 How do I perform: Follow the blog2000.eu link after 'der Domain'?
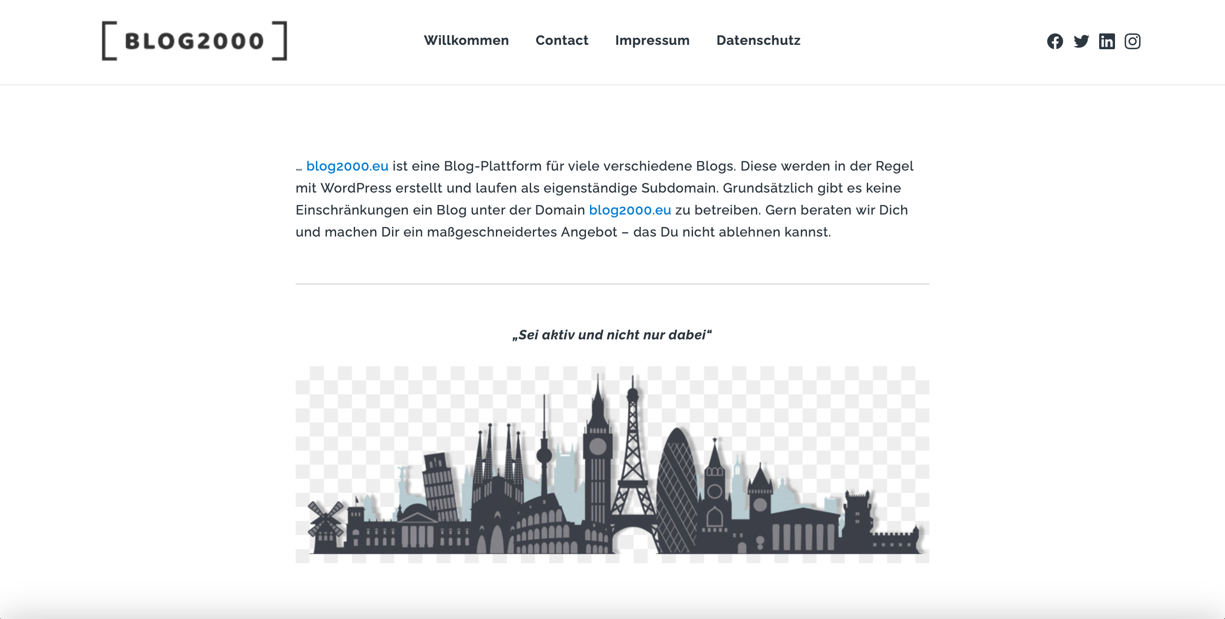point(630,210)
